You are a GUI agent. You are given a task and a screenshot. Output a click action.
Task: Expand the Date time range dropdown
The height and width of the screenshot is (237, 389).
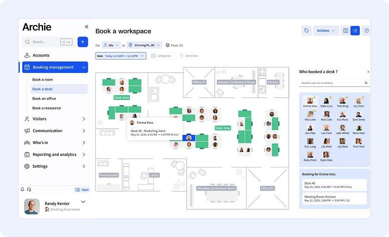(121, 56)
